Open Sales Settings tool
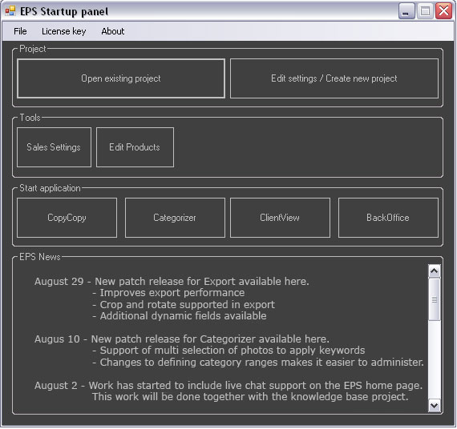The image size is (457, 429). click(x=54, y=147)
